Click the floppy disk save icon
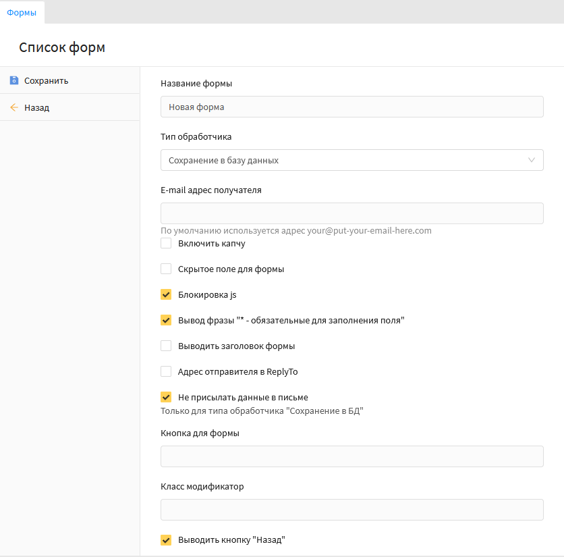 (14, 80)
